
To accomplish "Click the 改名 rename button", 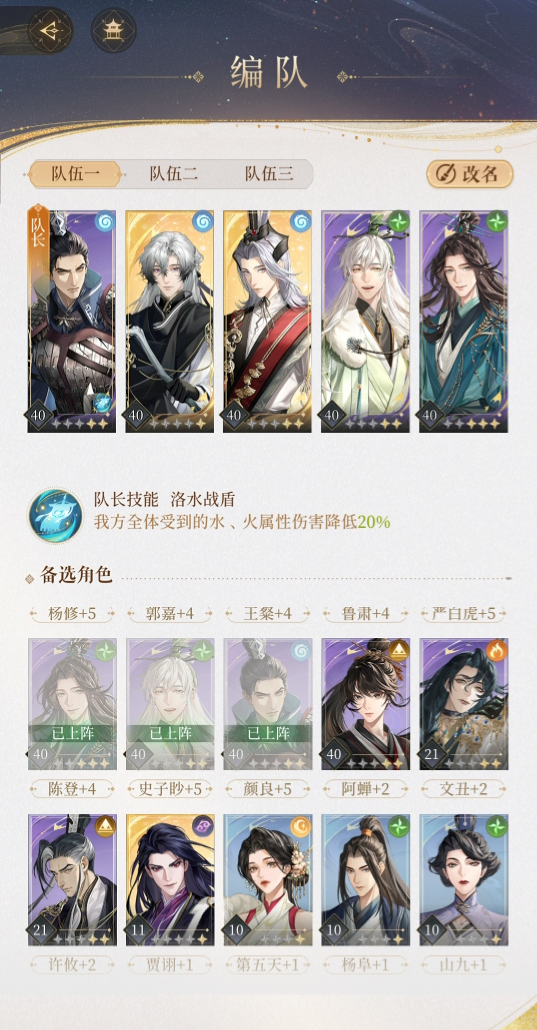I will click(469, 174).
